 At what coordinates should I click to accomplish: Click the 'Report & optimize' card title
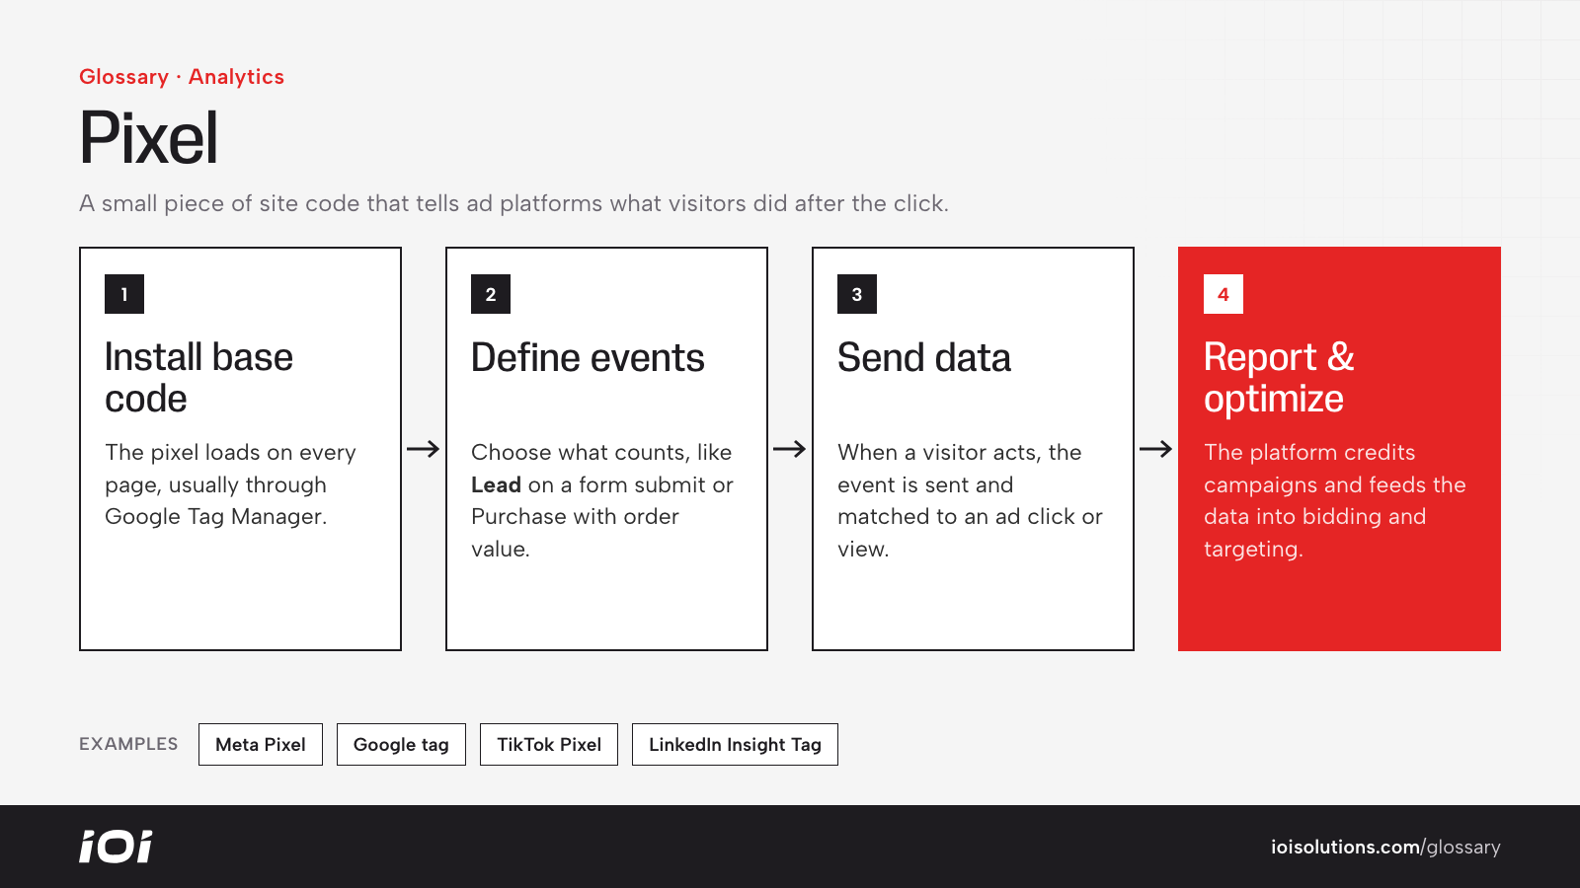[1279, 378]
